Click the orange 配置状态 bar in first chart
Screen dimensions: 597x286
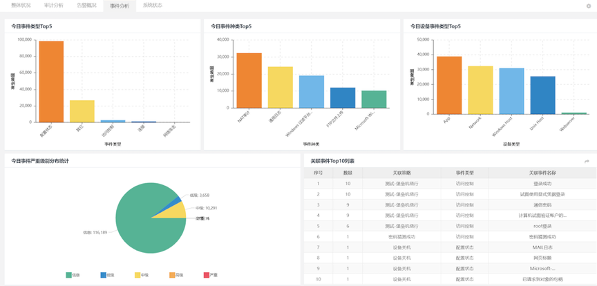tap(51, 82)
